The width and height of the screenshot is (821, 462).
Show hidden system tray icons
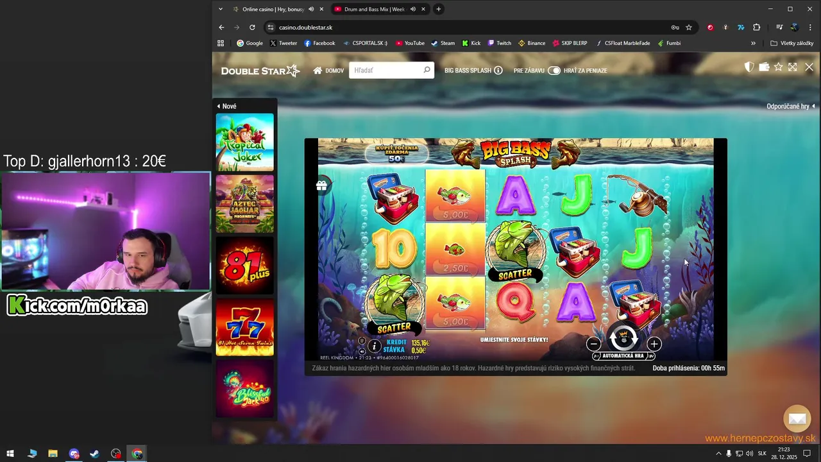(x=718, y=454)
